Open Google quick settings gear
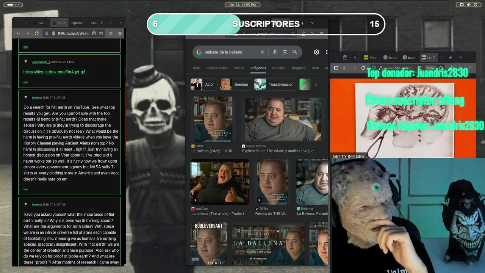Viewport: 485px width, 273px height. (x=316, y=52)
